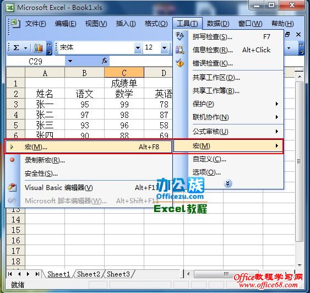The image size is (310, 293).
Task: Click the Name Box showing C29
Action: pos(36,61)
